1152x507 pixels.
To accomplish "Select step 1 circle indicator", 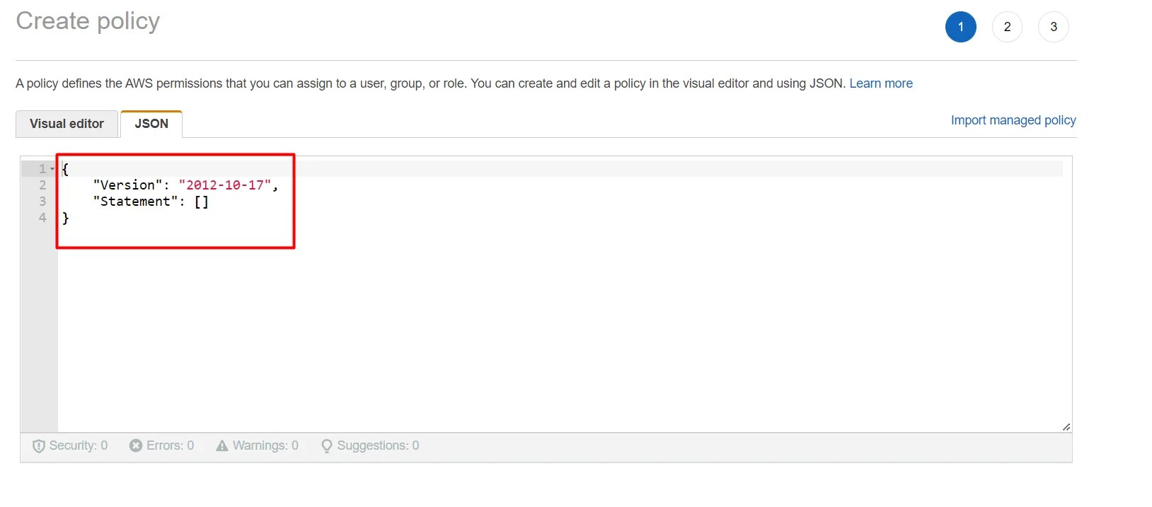I will [x=960, y=27].
